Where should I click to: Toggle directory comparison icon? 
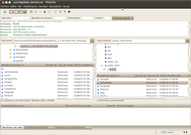click(60, 12)
